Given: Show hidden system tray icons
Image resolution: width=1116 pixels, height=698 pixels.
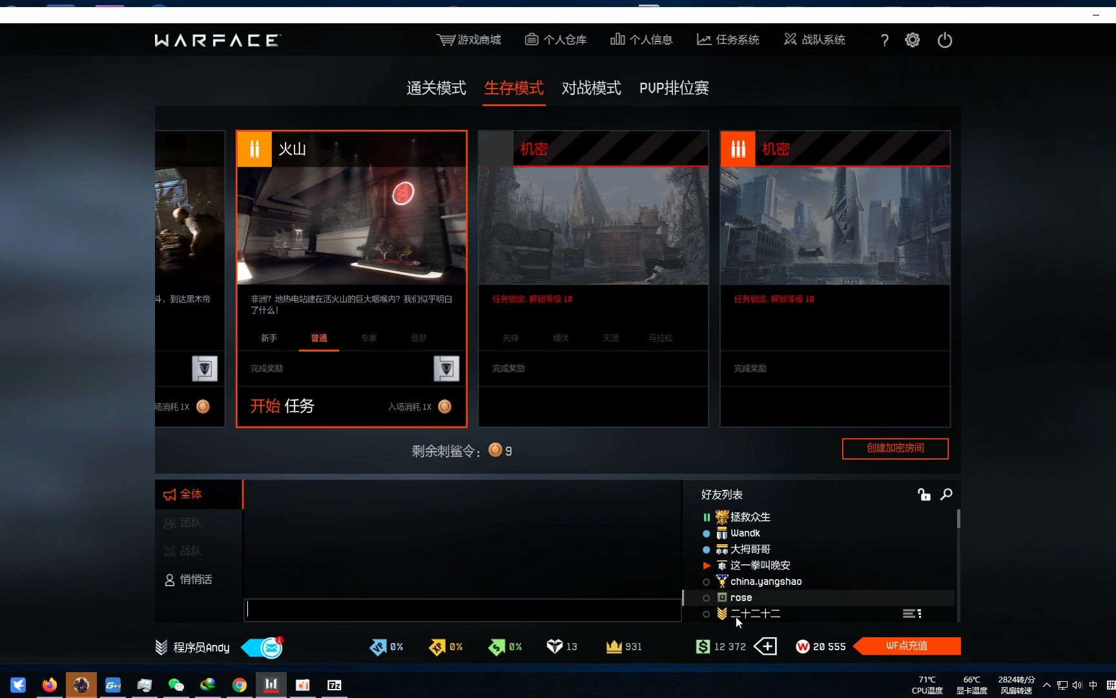Looking at the screenshot, I should click(x=1046, y=685).
